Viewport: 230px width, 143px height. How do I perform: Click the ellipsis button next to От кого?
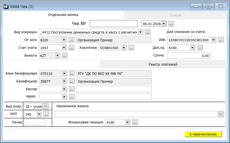pos(71,40)
